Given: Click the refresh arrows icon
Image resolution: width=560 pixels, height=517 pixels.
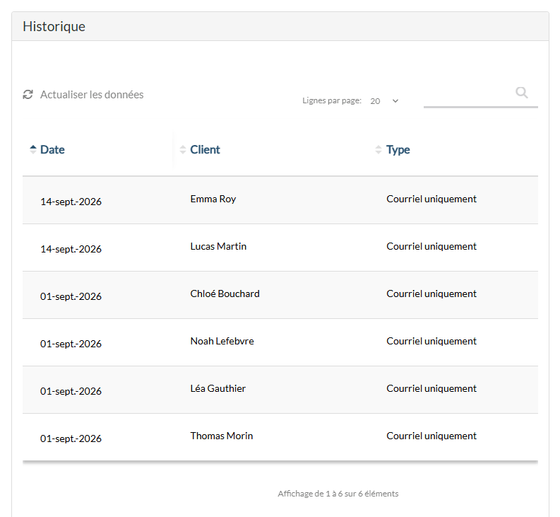Looking at the screenshot, I should [28, 95].
